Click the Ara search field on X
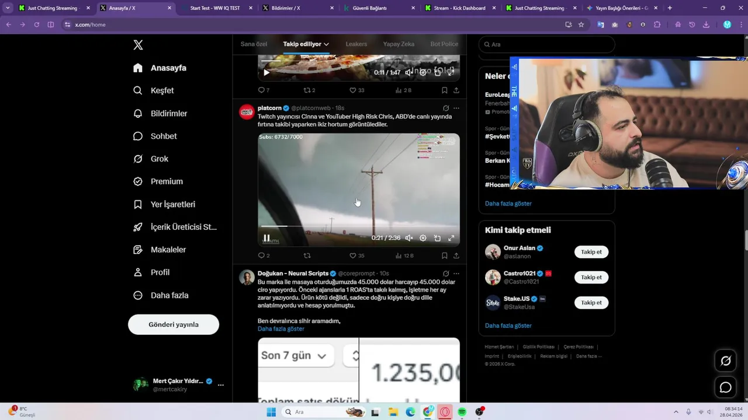 click(x=546, y=44)
